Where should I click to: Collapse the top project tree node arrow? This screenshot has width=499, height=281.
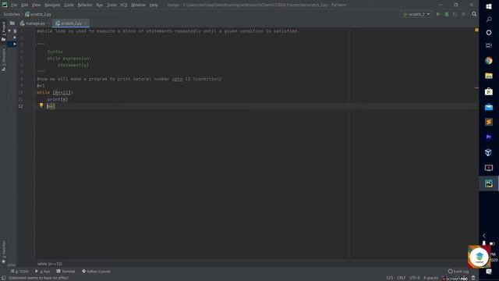[9, 31]
